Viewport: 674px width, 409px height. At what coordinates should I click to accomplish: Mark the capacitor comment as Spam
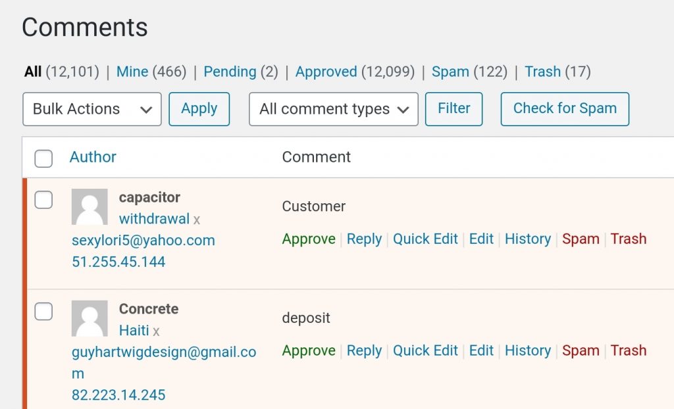point(581,239)
